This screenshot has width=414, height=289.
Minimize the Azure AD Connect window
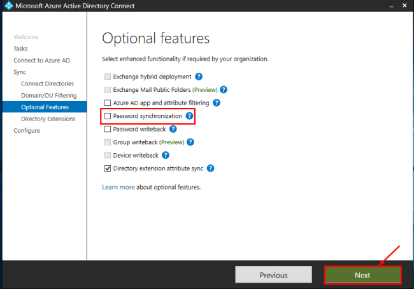coord(392,6)
